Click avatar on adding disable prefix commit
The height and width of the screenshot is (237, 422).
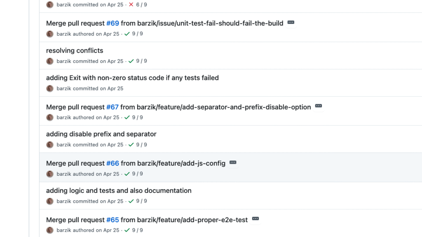pos(49,145)
